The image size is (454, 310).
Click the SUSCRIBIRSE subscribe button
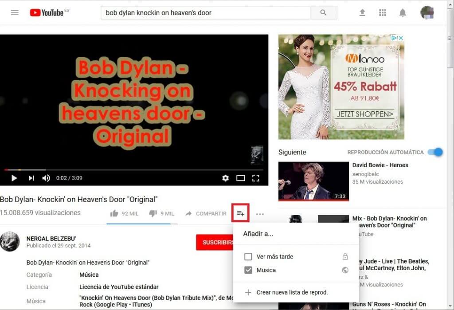tap(215, 242)
